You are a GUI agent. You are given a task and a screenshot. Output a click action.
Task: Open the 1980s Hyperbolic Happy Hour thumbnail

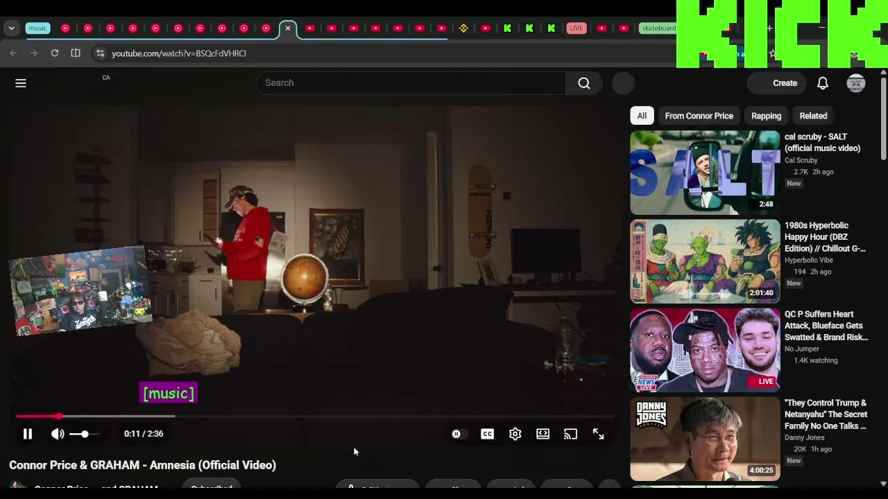pos(705,261)
